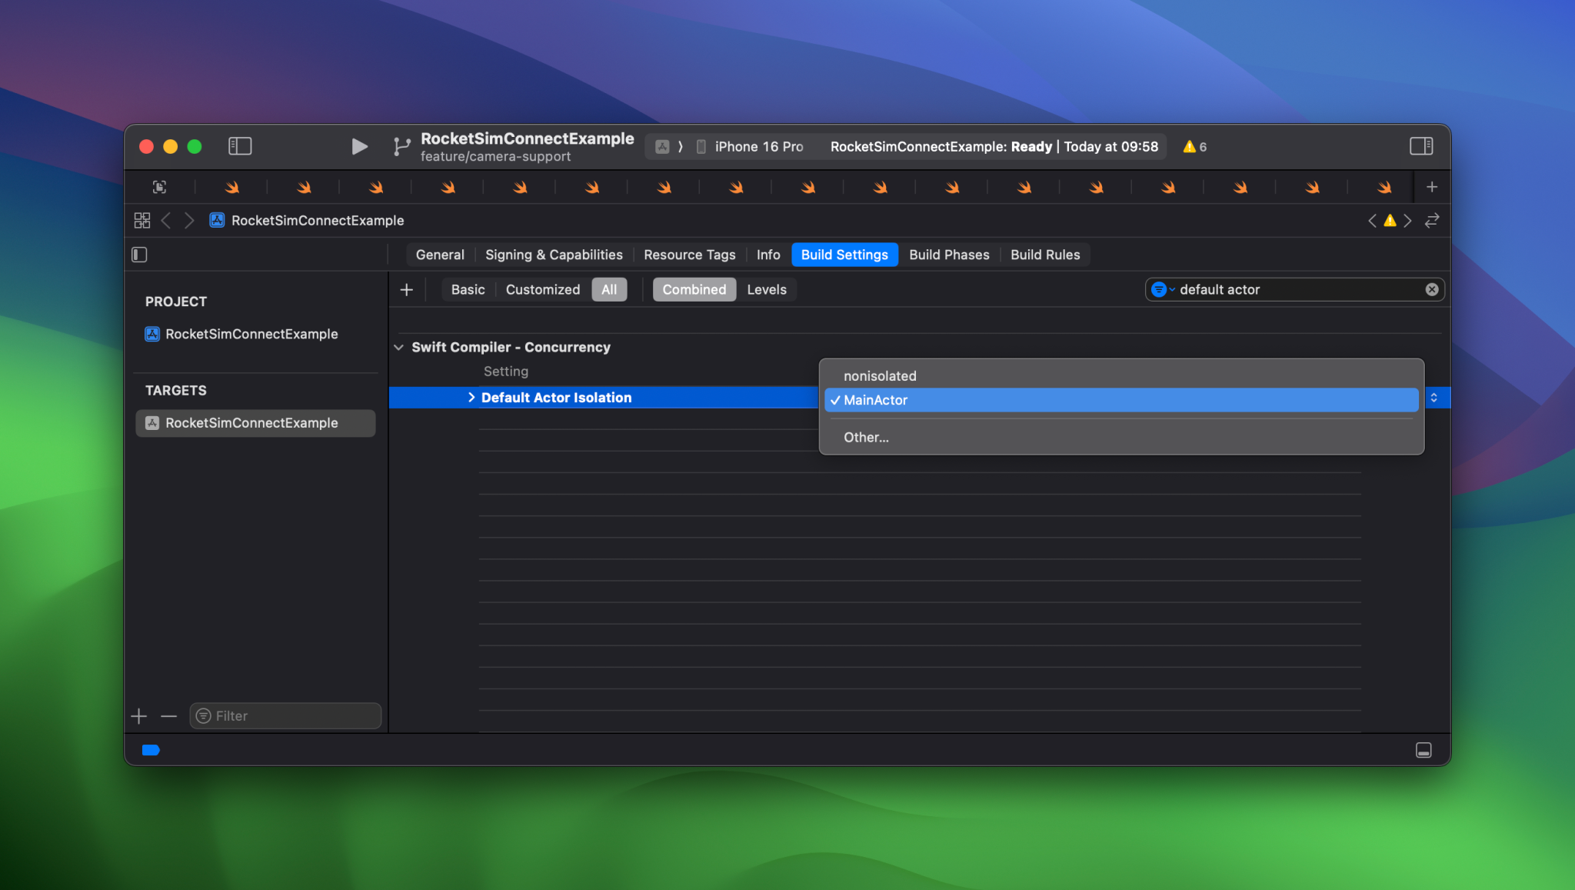
Task: Run the app with the play button
Action: [358, 146]
